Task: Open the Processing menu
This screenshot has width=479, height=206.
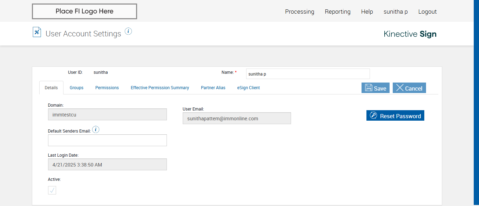Action: [x=299, y=12]
